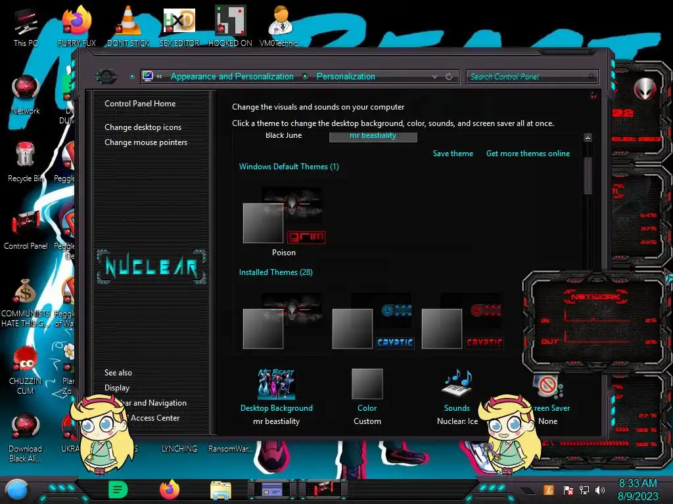This screenshot has width=673, height=504.
Task: Open the address bar history dropdown
Action: [434, 76]
